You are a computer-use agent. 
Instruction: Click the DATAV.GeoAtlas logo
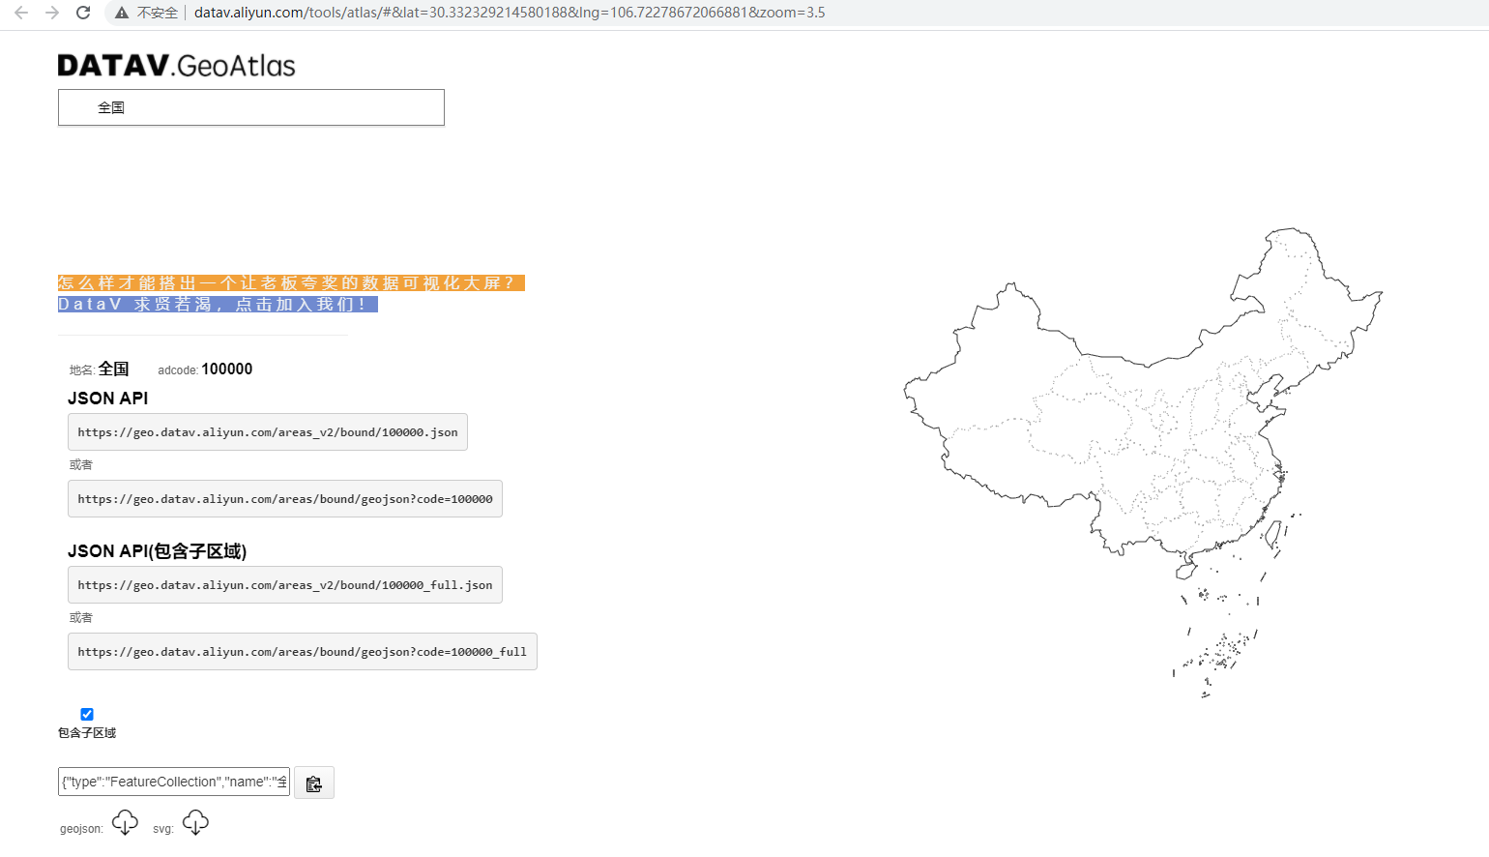[177, 65]
